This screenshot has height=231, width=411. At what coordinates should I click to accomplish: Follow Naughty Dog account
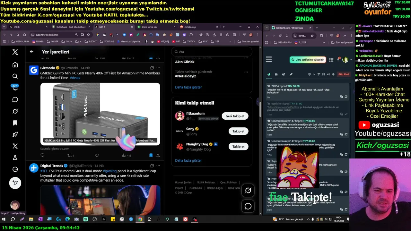238,147
